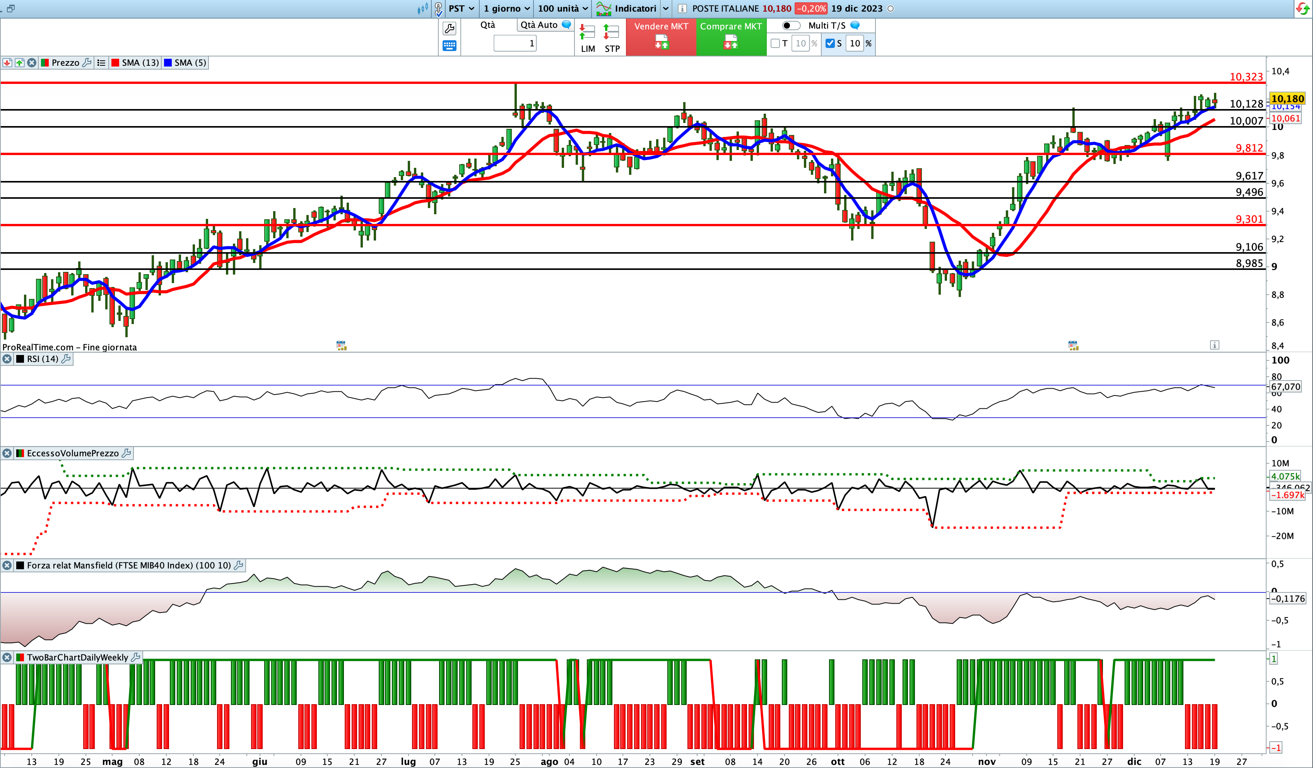Click the calendar event icon near November
Viewport: 1313px width, 768px height.
pos(1073,345)
